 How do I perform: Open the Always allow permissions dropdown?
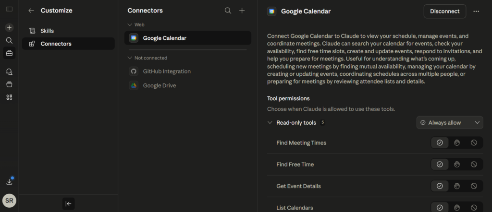[x=449, y=123]
